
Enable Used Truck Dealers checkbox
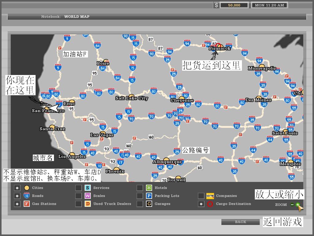(x=78, y=204)
